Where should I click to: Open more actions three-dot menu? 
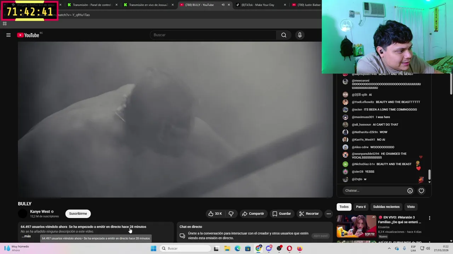point(328,213)
